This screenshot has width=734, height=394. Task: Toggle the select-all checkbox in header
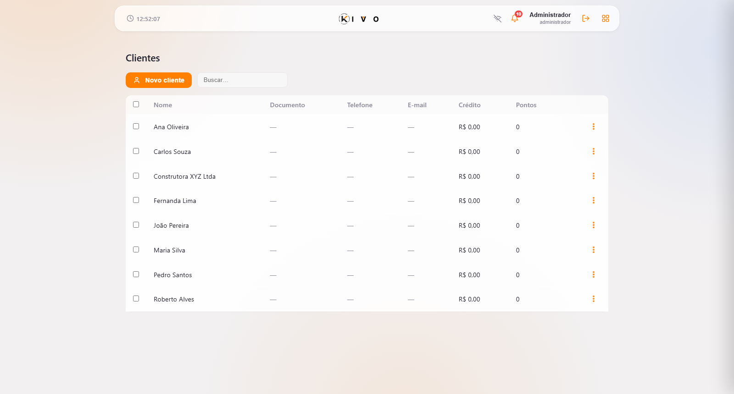tap(136, 104)
